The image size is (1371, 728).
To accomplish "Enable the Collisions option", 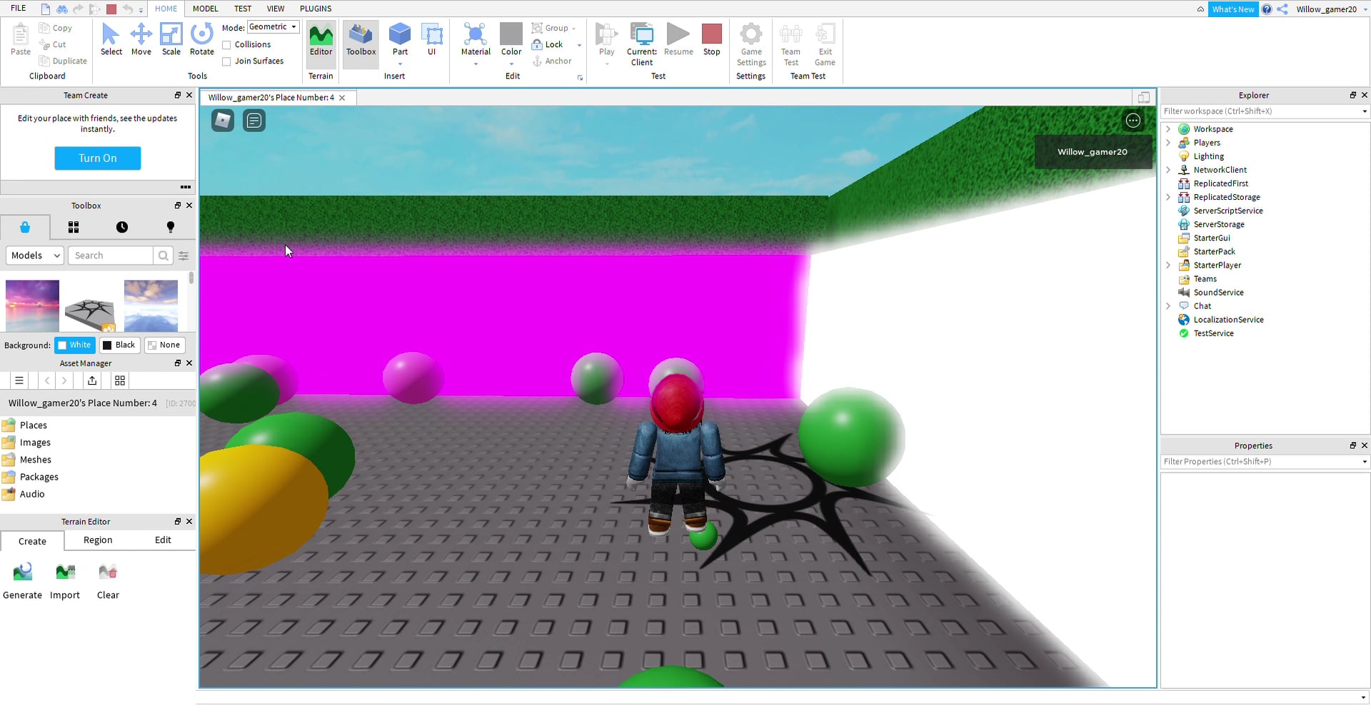I will 226,44.
